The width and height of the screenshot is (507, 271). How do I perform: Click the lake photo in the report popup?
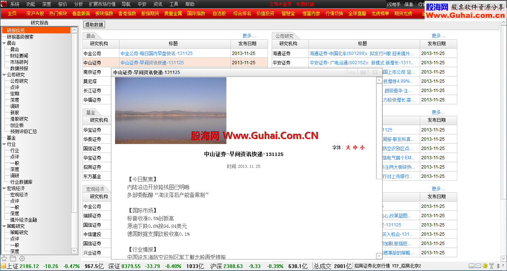(171, 110)
